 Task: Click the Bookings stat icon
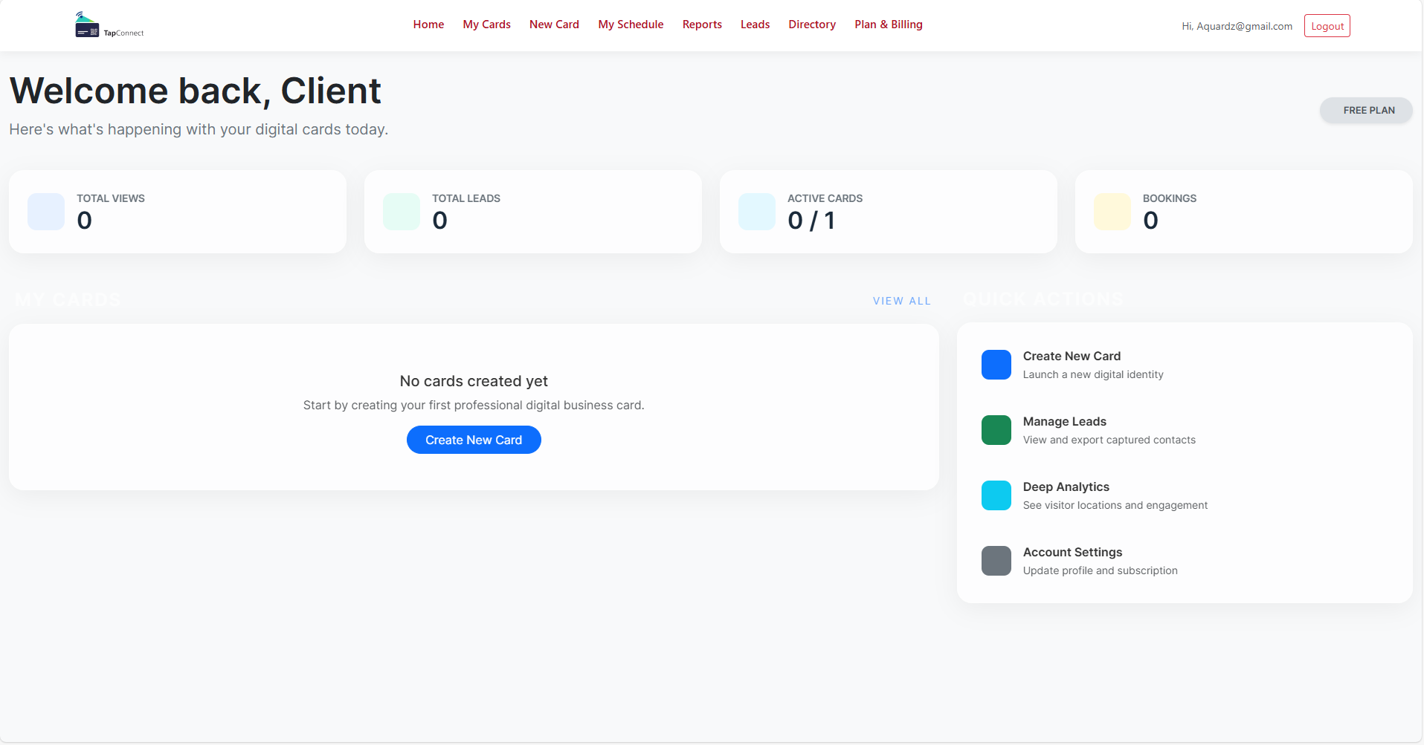pos(1112,211)
